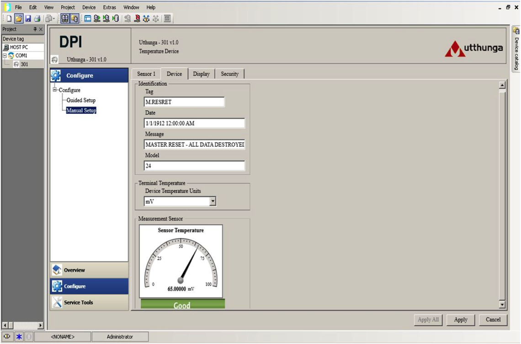Switch to the Sensor 1 tab
521x344 pixels.
click(x=146, y=74)
